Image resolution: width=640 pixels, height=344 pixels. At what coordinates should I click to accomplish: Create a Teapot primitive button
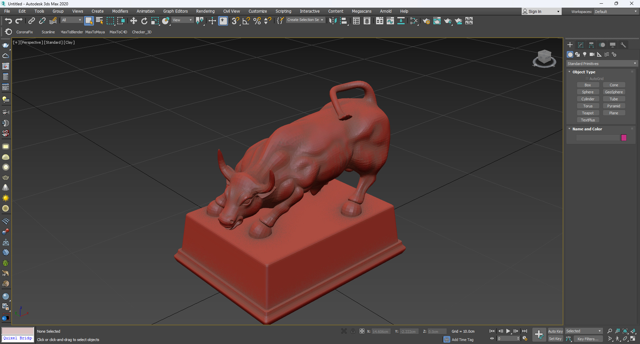click(588, 113)
